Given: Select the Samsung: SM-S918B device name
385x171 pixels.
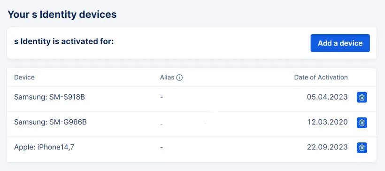Looking at the screenshot, I should tap(49, 97).
